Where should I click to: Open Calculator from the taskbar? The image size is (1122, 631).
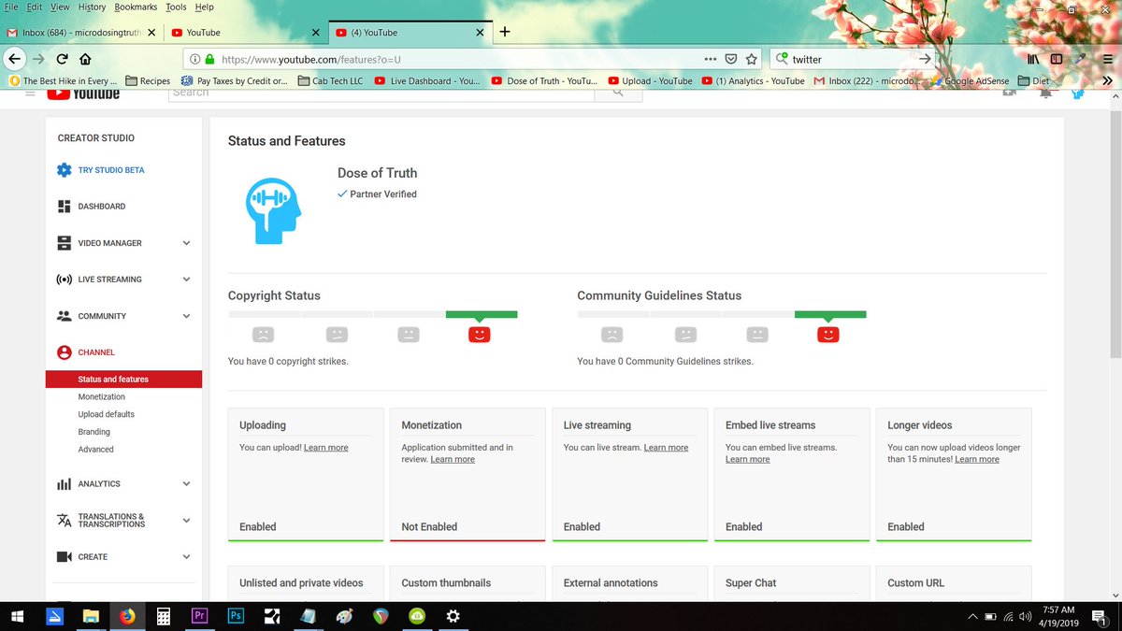163,616
